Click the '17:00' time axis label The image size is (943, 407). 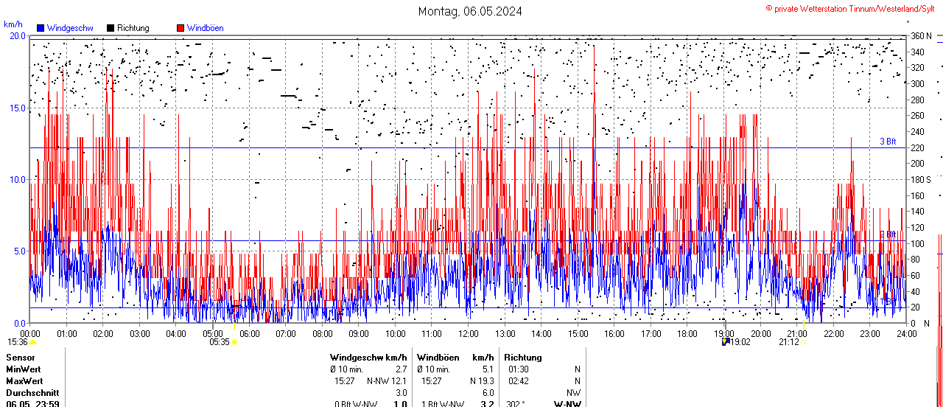pyautogui.click(x=651, y=334)
